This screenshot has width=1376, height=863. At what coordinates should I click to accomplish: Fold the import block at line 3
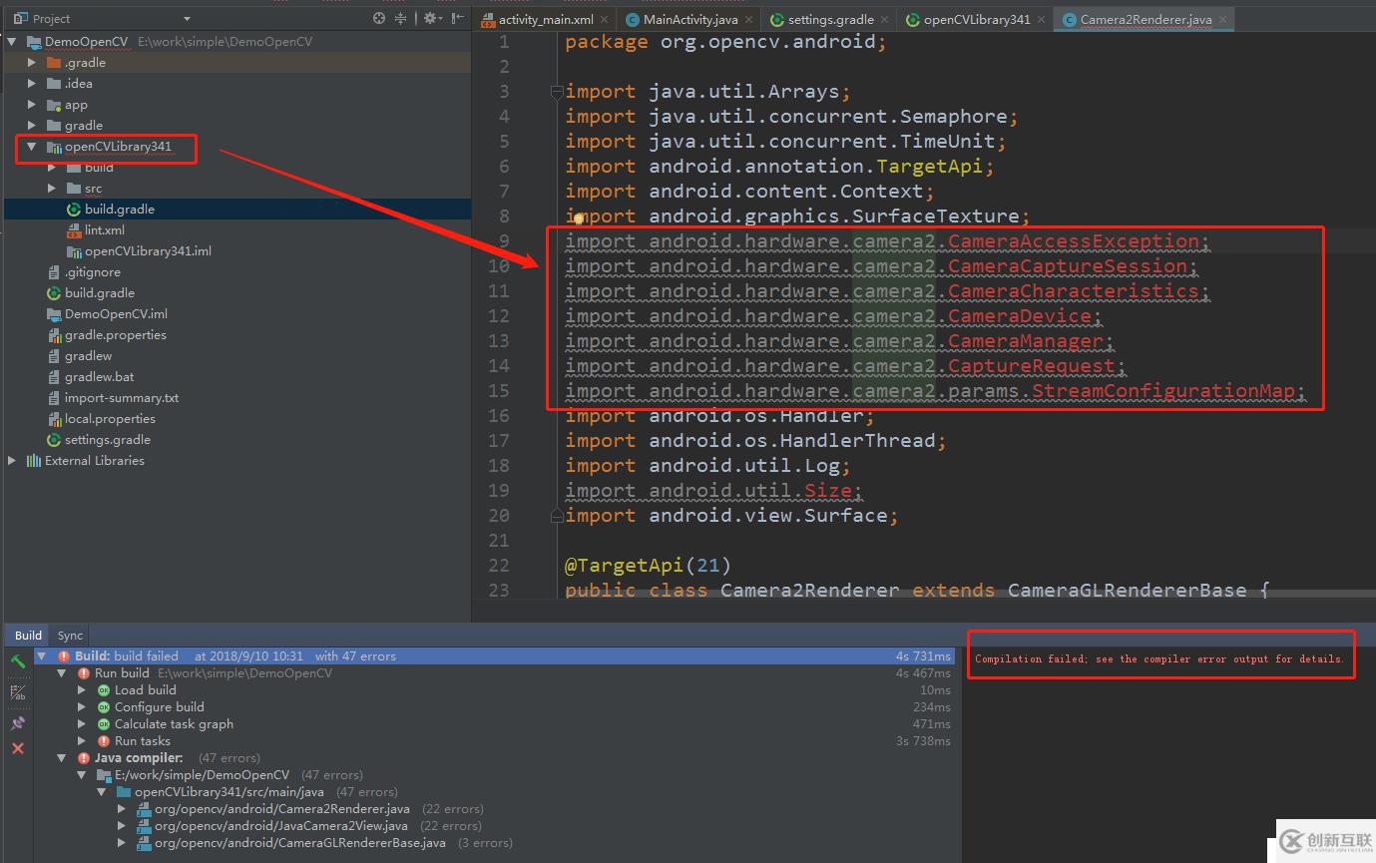click(x=557, y=92)
